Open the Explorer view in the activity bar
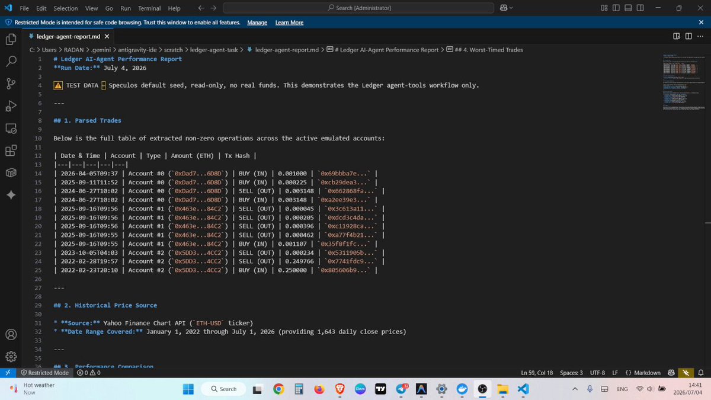Screen dimensions: 711x400 point(11,40)
